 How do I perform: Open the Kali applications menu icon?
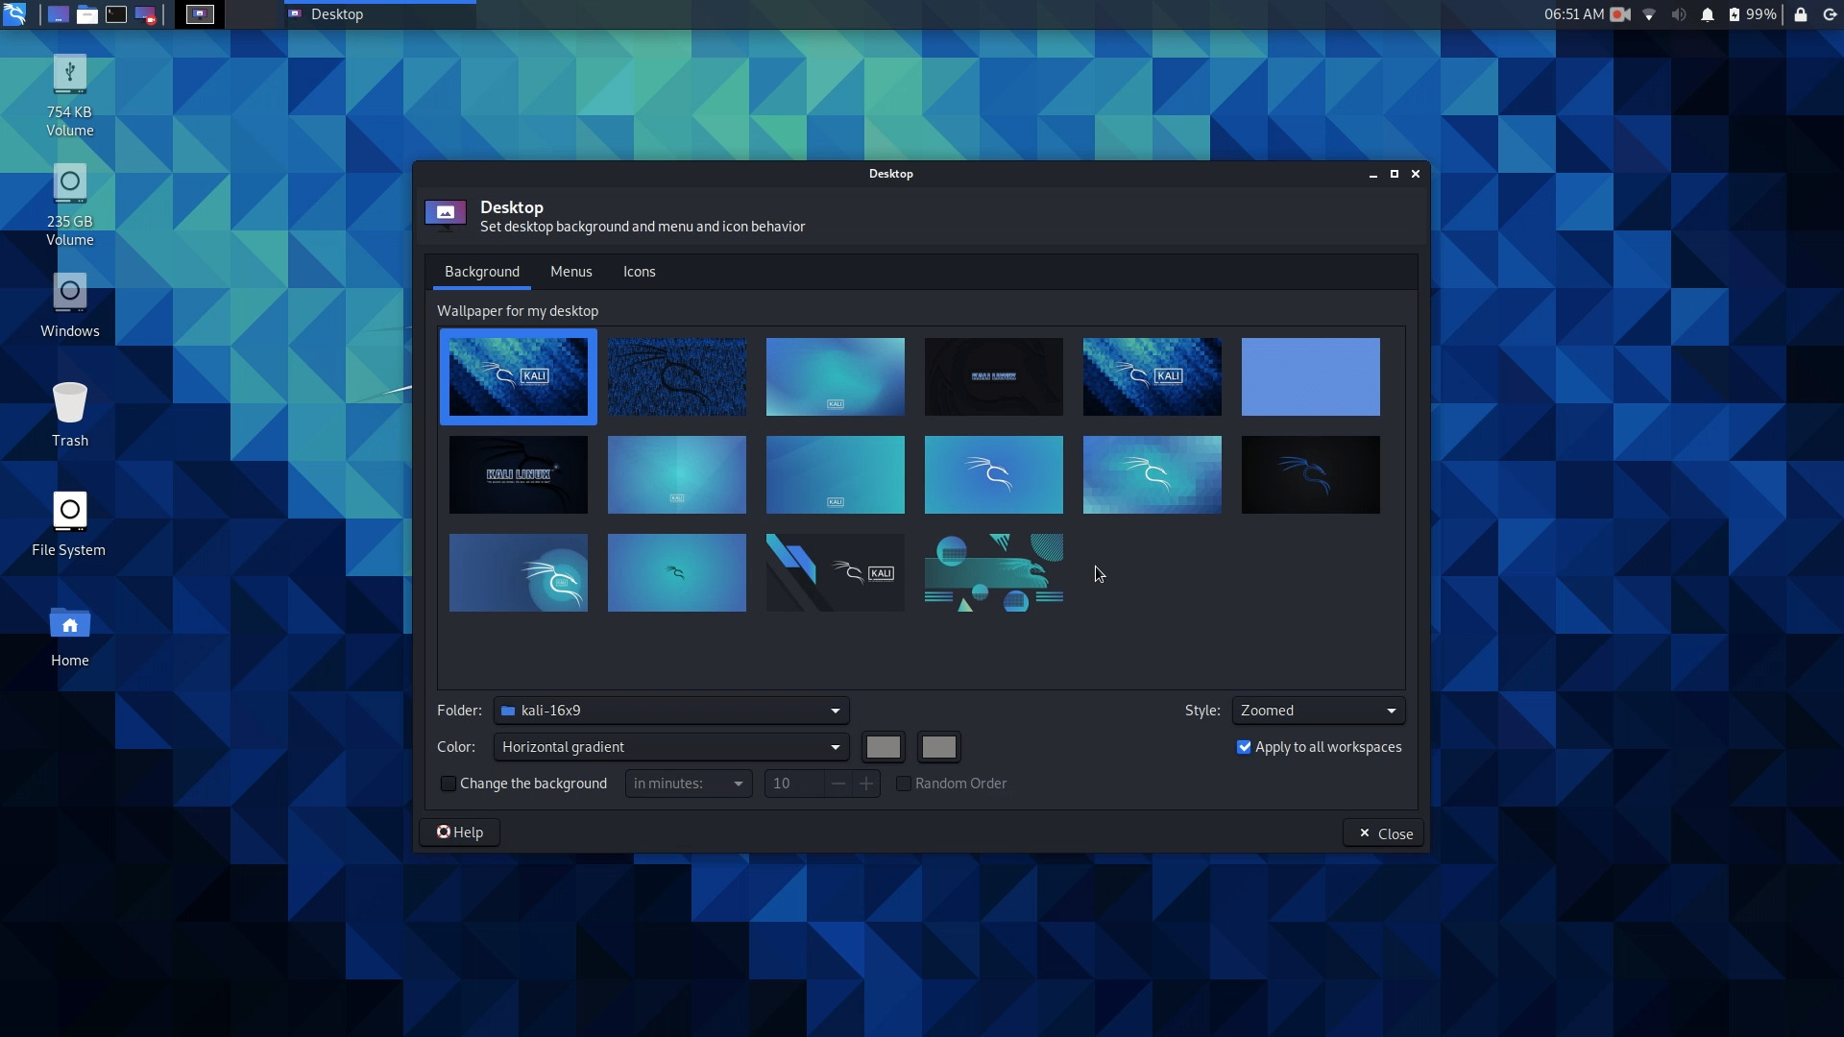pos(14,14)
